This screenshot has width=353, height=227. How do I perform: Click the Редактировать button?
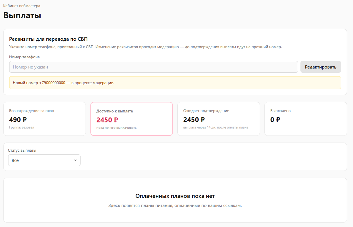(x=321, y=67)
